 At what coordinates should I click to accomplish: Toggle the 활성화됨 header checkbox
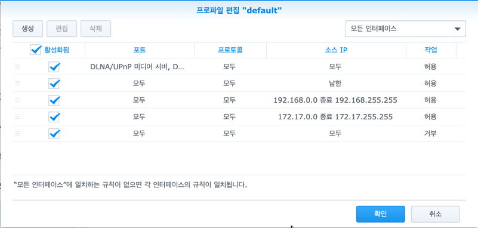tap(35, 50)
